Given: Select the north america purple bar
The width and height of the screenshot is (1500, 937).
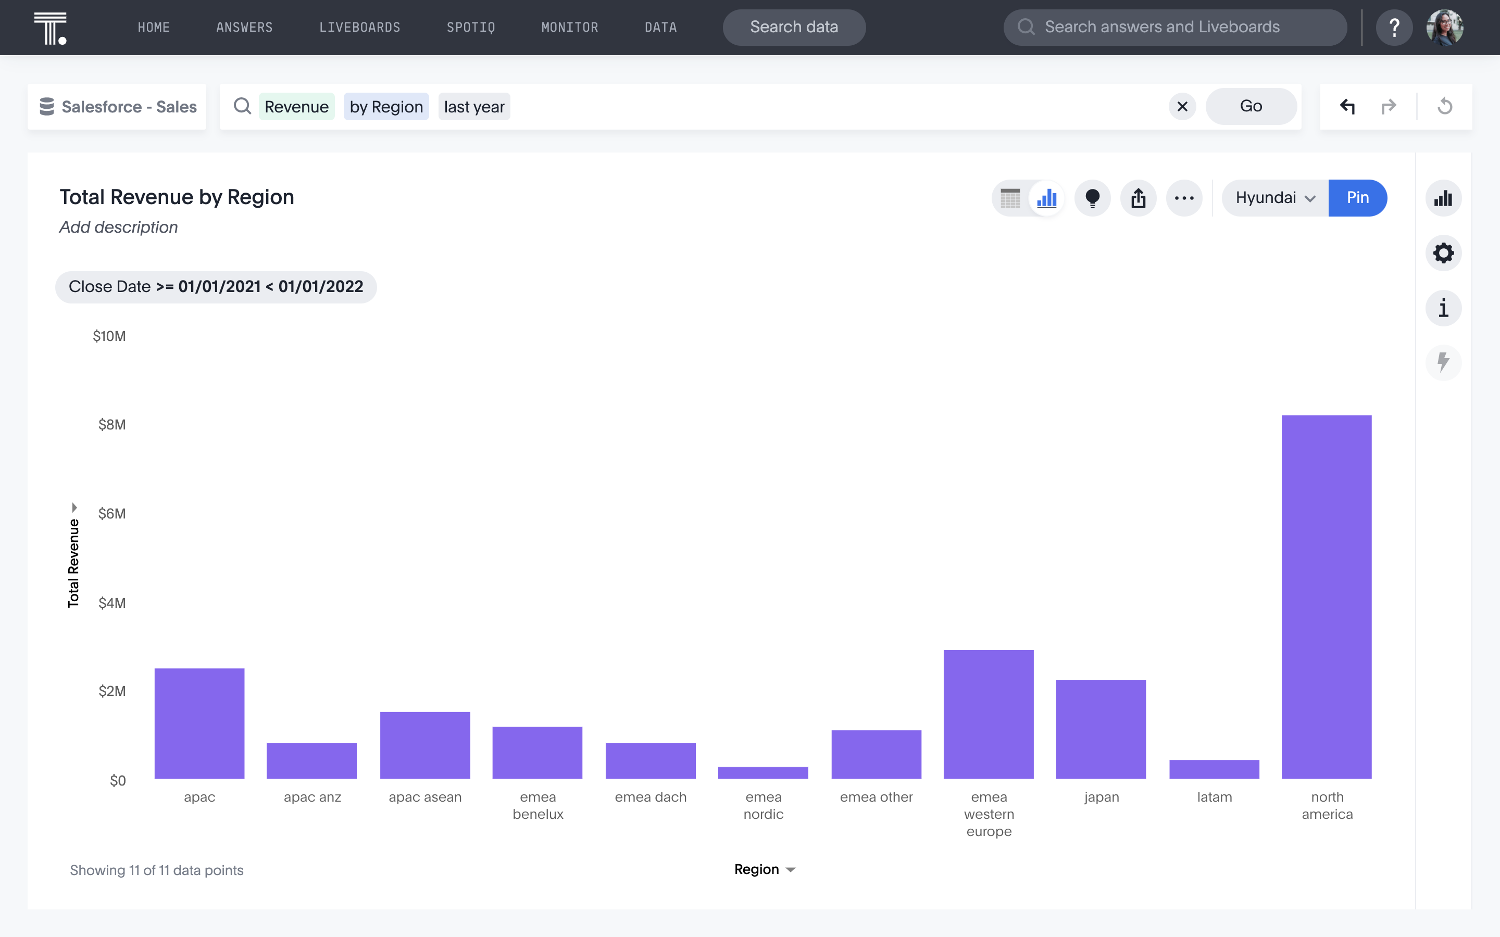Looking at the screenshot, I should tap(1327, 597).
